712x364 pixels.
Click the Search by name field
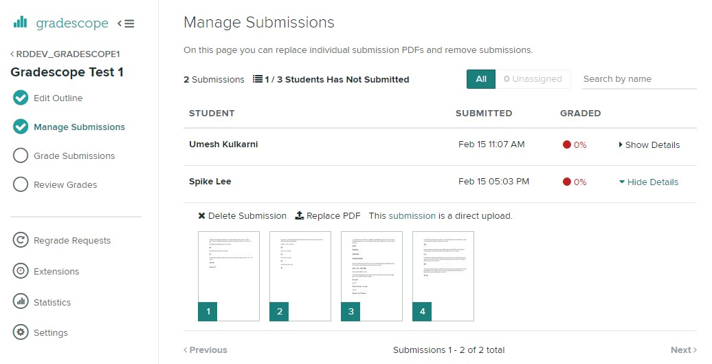(x=638, y=79)
